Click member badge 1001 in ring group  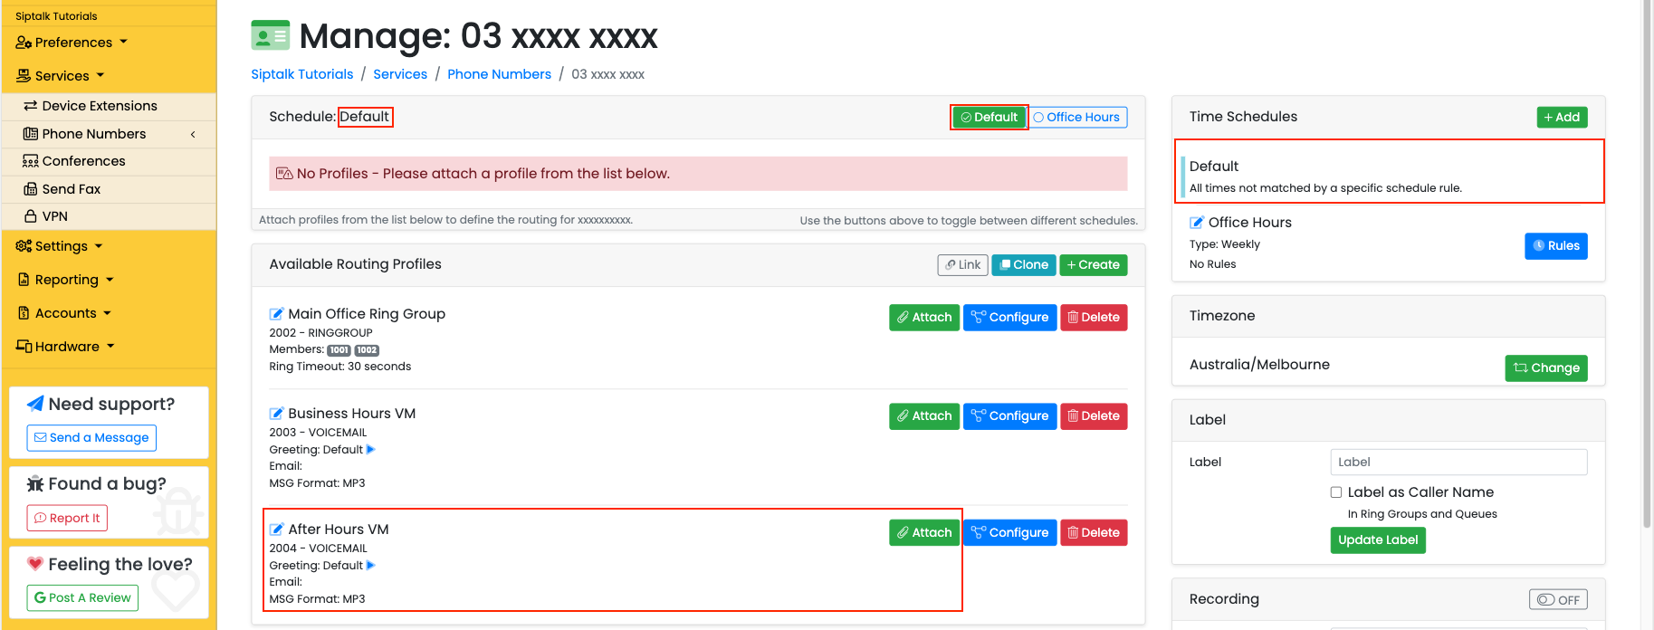pos(339,350)
